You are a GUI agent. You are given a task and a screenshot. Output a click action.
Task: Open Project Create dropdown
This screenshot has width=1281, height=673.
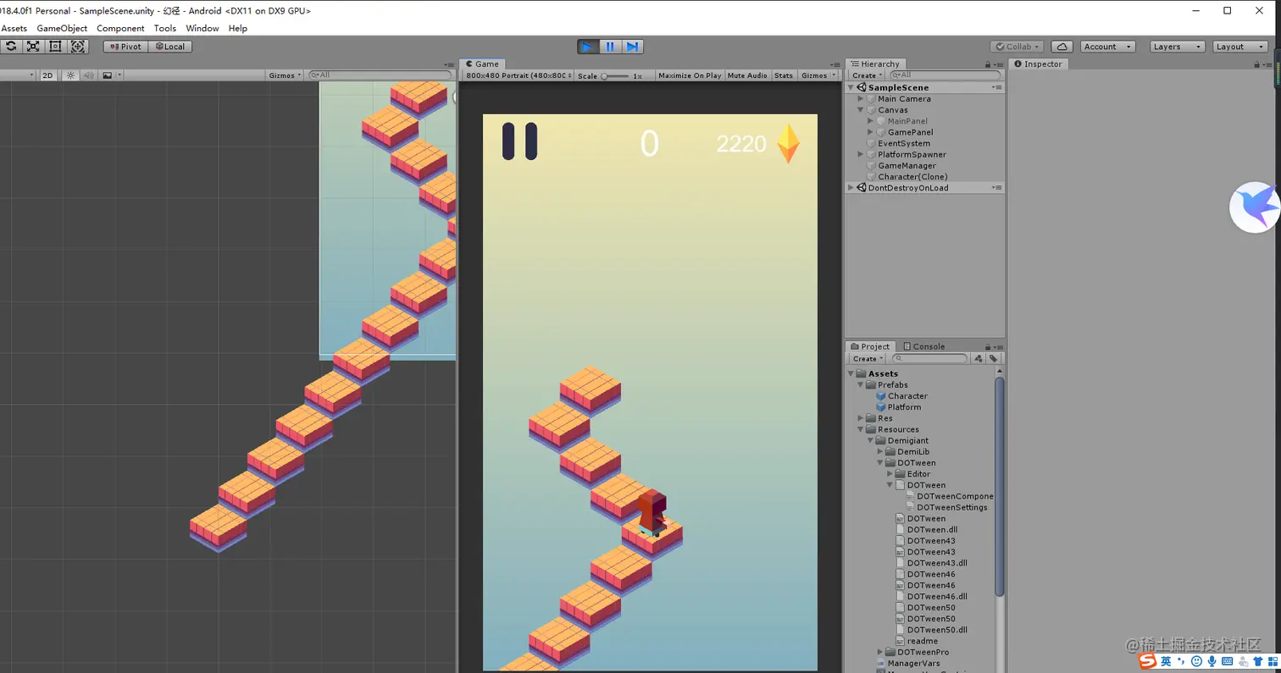tap(867, 358)
